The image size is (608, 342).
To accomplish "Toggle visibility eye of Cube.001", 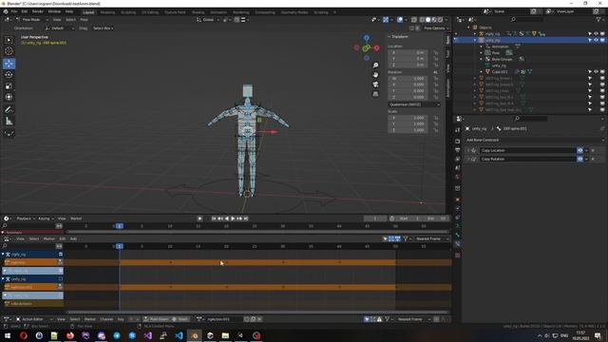I will click(x=596, y=72).
